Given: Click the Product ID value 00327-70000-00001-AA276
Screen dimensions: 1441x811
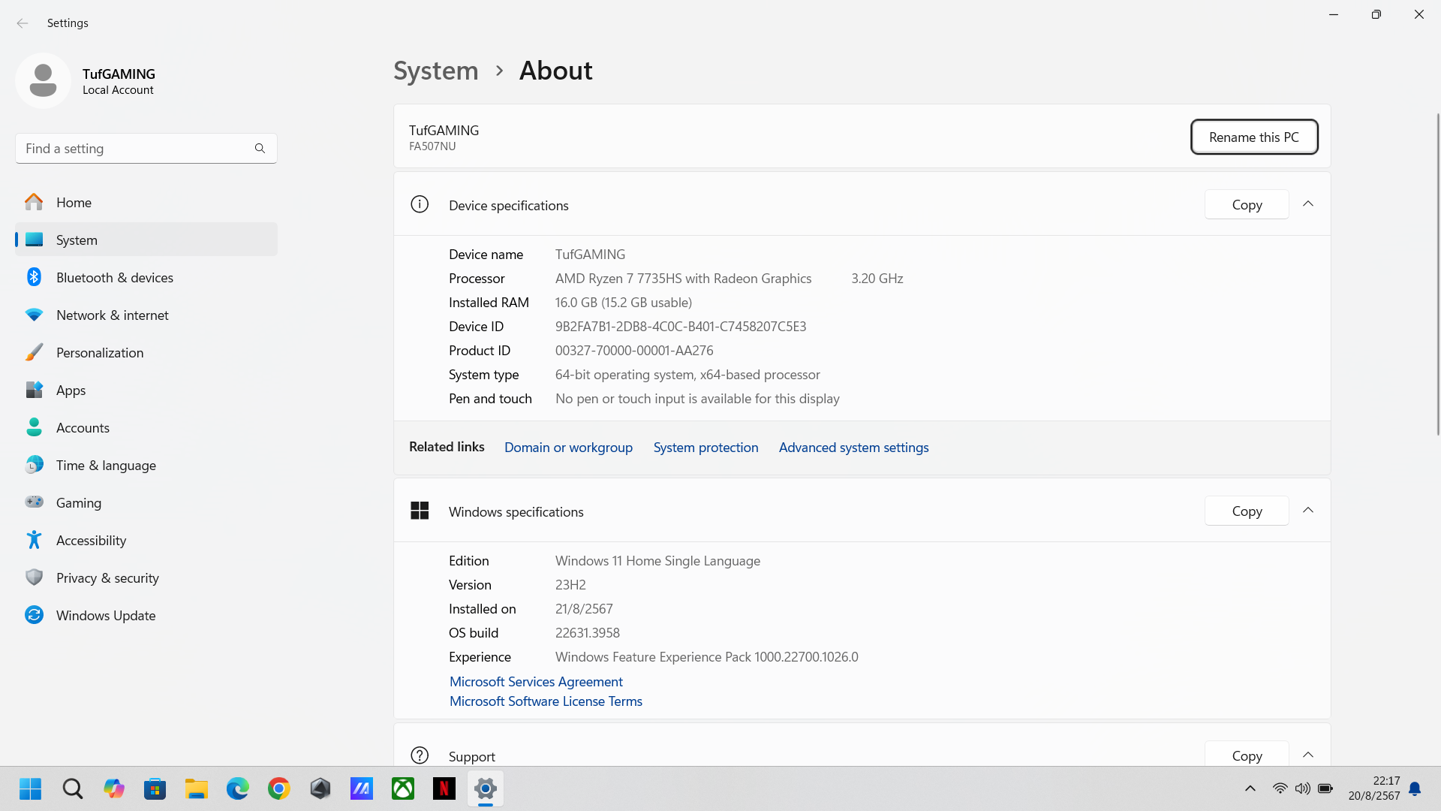Looking at the screenshot, I should [634, 351].
